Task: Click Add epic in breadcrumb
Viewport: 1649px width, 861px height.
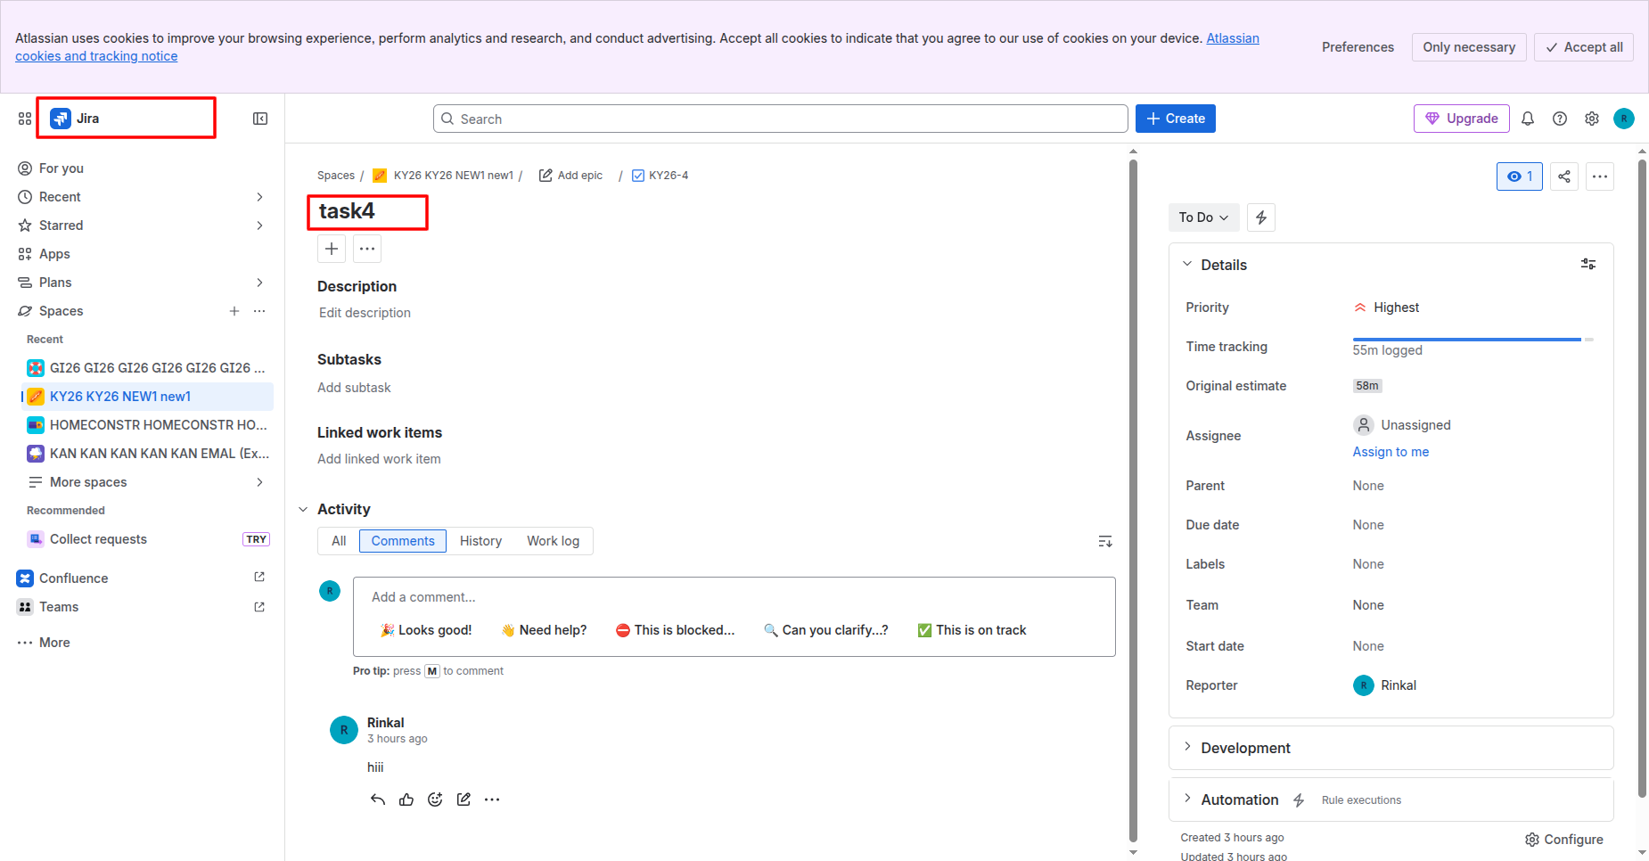Action: tap(570, 176)
